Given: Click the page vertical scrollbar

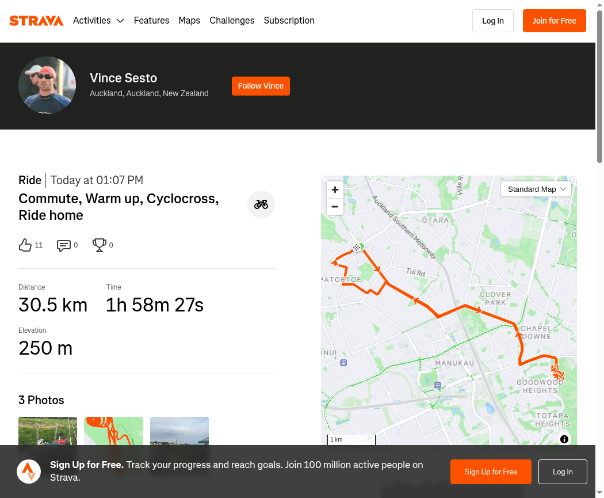Looking at the screenshot, I should tap(599, 86).
